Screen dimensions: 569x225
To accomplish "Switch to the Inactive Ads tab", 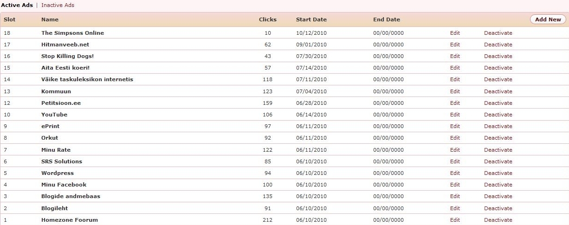I will click(x=58, y=5).
